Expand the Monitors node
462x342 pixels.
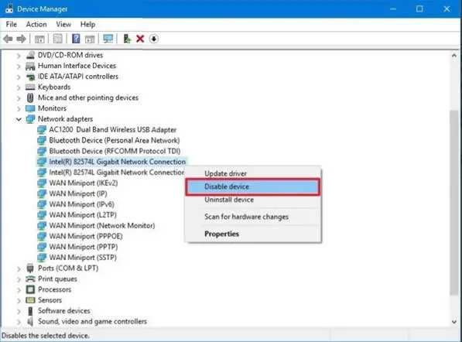tap(19, 108)
